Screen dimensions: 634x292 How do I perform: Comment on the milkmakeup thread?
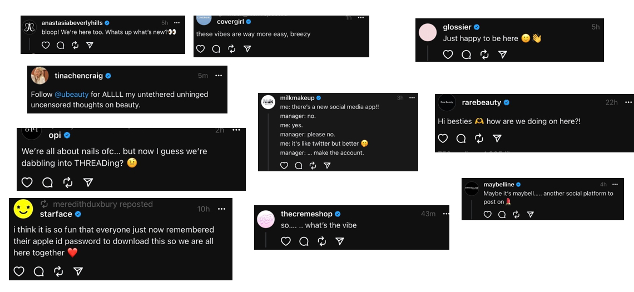pos(299,166)
